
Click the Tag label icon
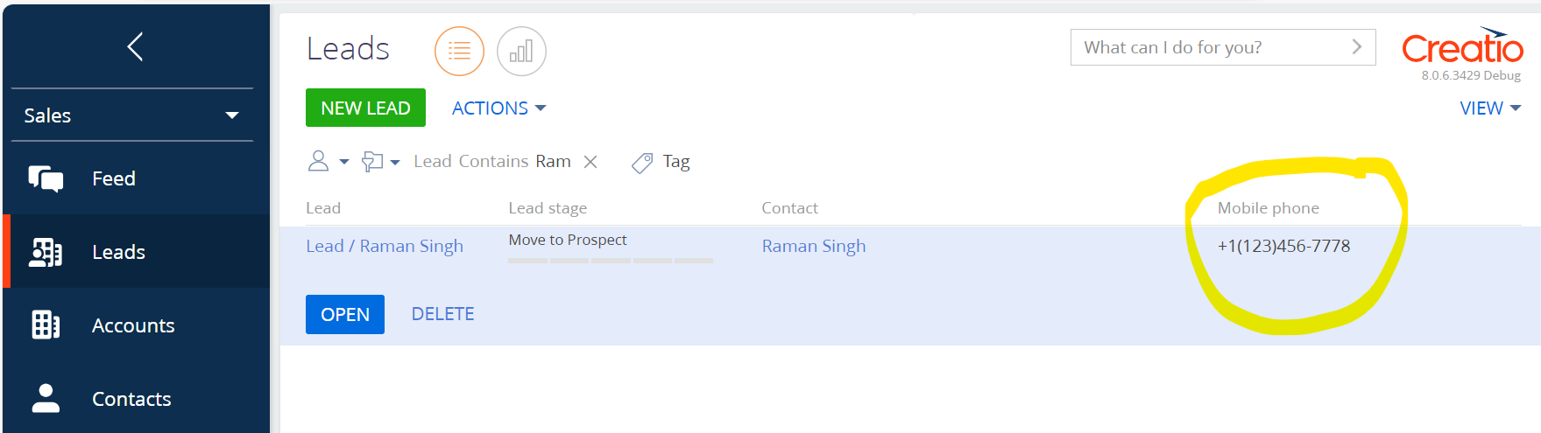(x=642, y=163)
